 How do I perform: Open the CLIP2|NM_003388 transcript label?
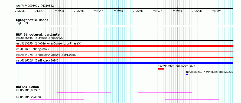[x=28, y=97]
